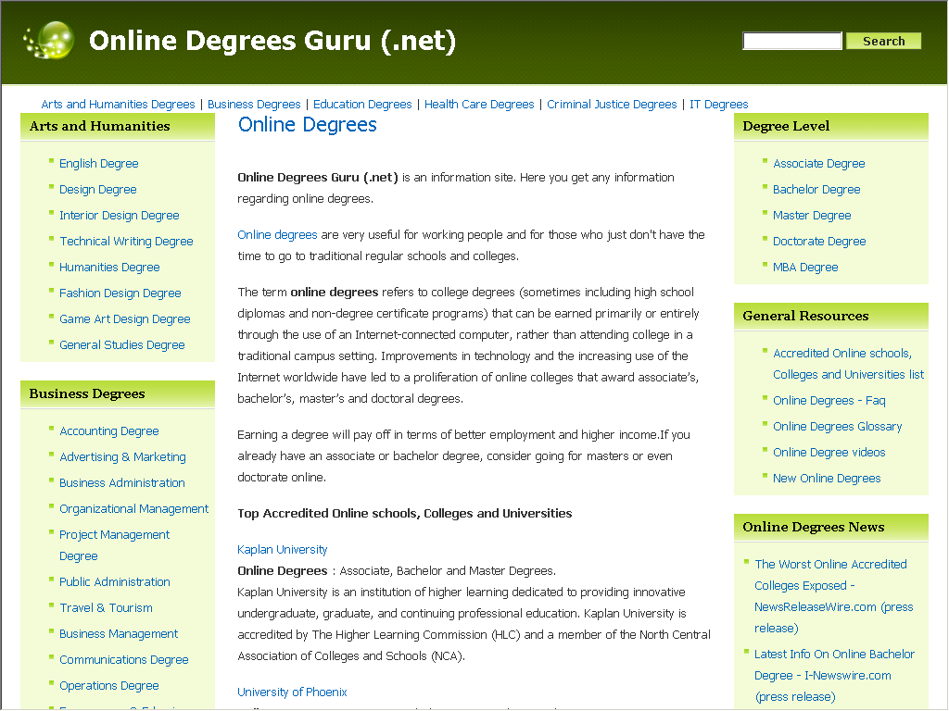949x711 pixels.
Task: Open Communications Degree link
Action: pyautogui.click(x=124, y=660)
